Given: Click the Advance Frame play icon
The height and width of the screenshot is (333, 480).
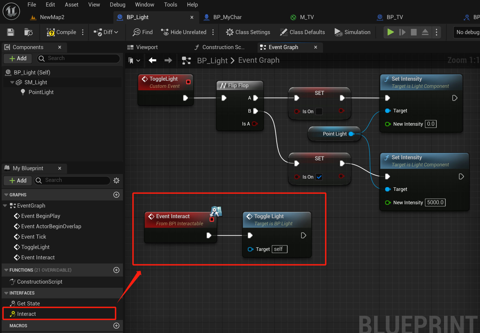Looking at the screenshot, I should pos(402,32).
